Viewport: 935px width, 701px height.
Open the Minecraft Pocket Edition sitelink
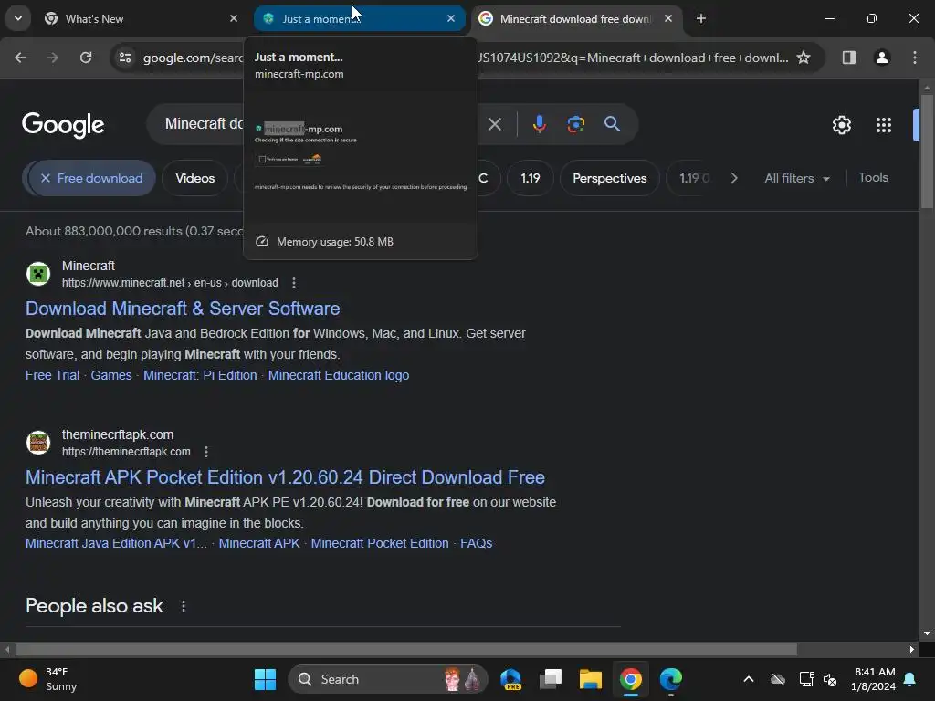click(x=379, y=544)
